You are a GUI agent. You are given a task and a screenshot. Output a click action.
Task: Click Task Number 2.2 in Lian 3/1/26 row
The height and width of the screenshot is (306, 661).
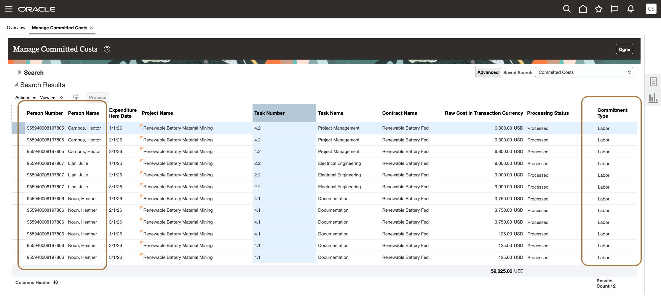click(x=257, y=187)
